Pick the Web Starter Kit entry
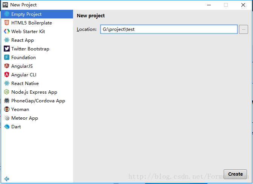 tap(37, 31)
